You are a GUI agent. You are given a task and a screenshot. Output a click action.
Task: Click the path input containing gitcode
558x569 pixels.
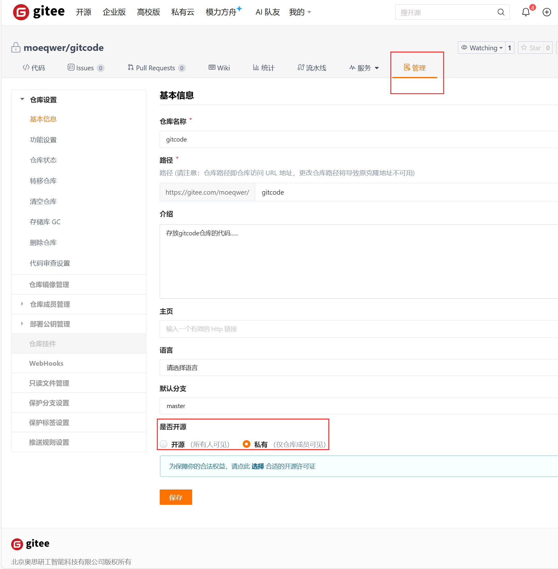point(407,192)
